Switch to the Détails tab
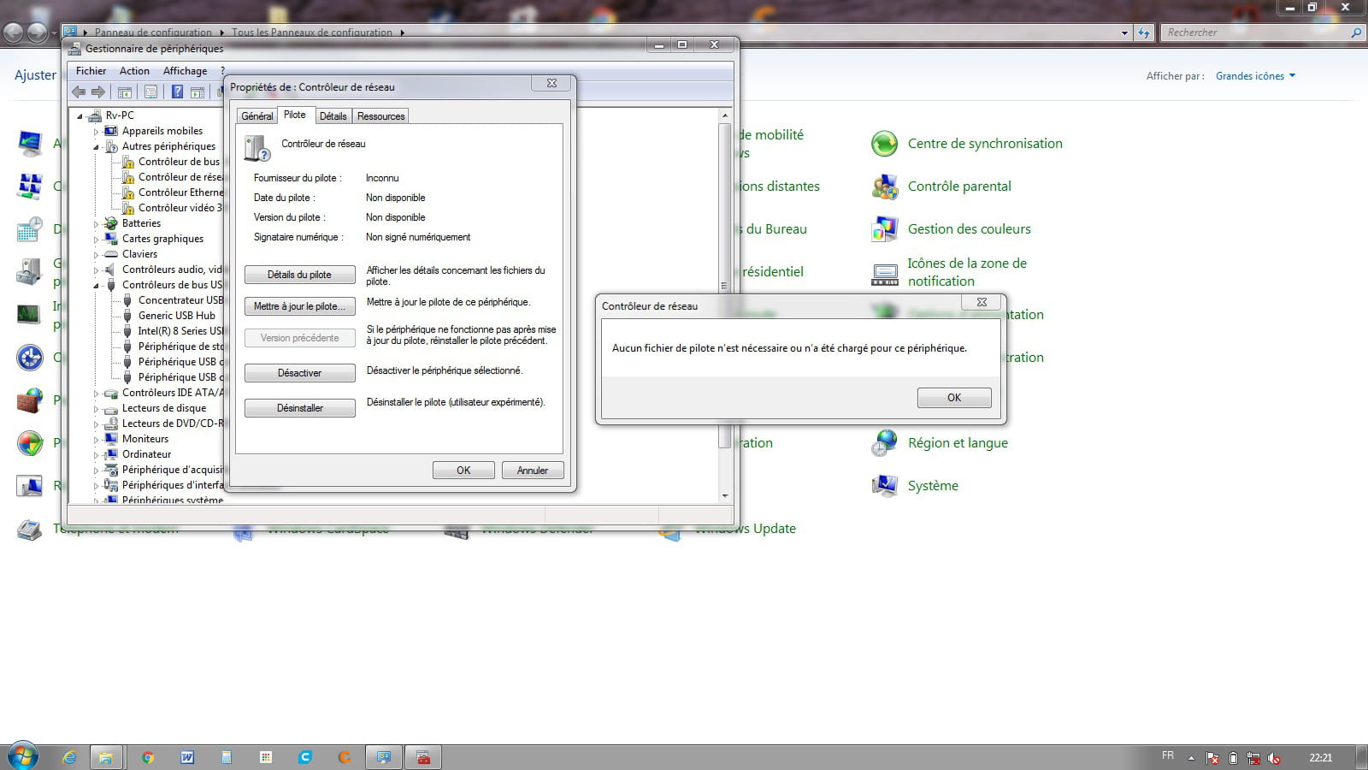Image resolution: width=1368 pixels, height=770 pixels. coord(333,116)
